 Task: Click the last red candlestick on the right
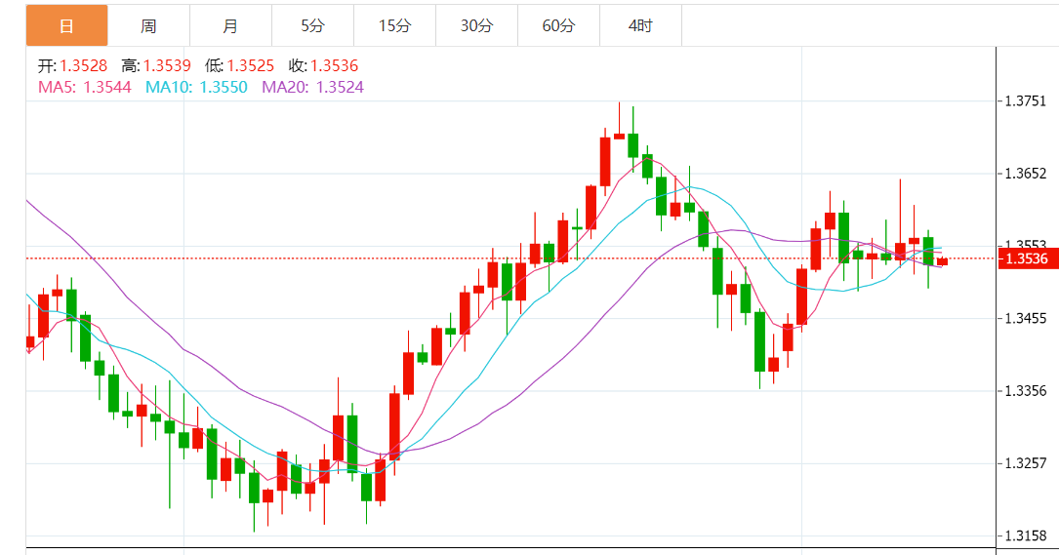[942, 261]
